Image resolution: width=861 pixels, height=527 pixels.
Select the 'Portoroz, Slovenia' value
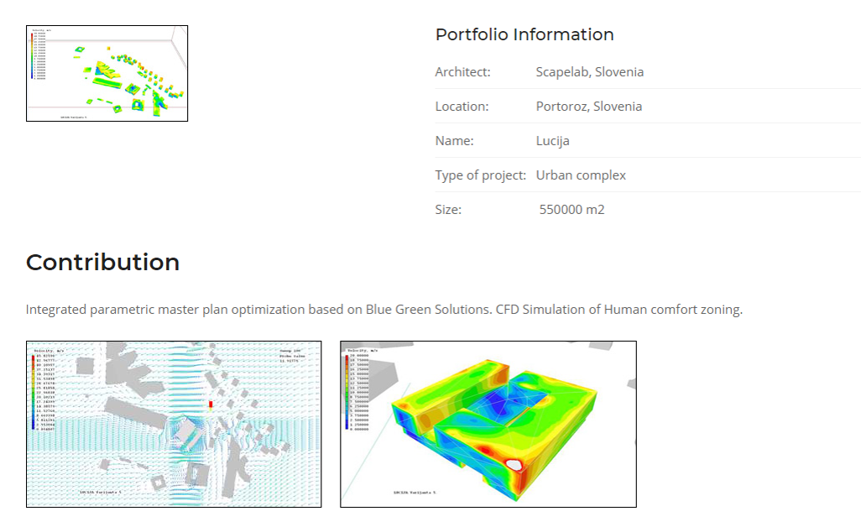(588, 107)
